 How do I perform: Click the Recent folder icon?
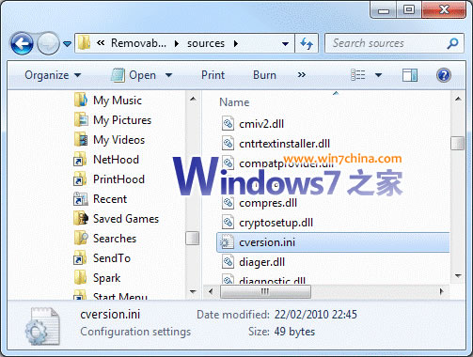tap(80, 199)
